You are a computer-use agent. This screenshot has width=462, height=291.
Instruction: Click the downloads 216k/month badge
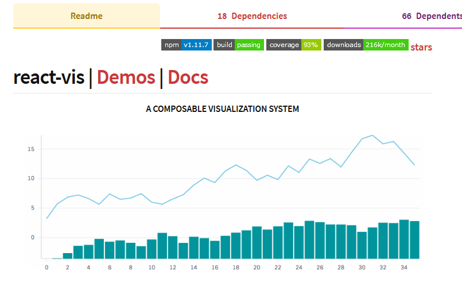(366, 45)
